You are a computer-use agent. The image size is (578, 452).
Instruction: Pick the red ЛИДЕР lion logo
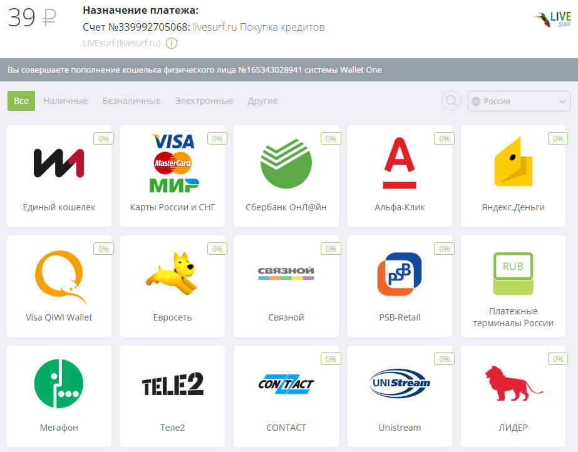point(513,384)
